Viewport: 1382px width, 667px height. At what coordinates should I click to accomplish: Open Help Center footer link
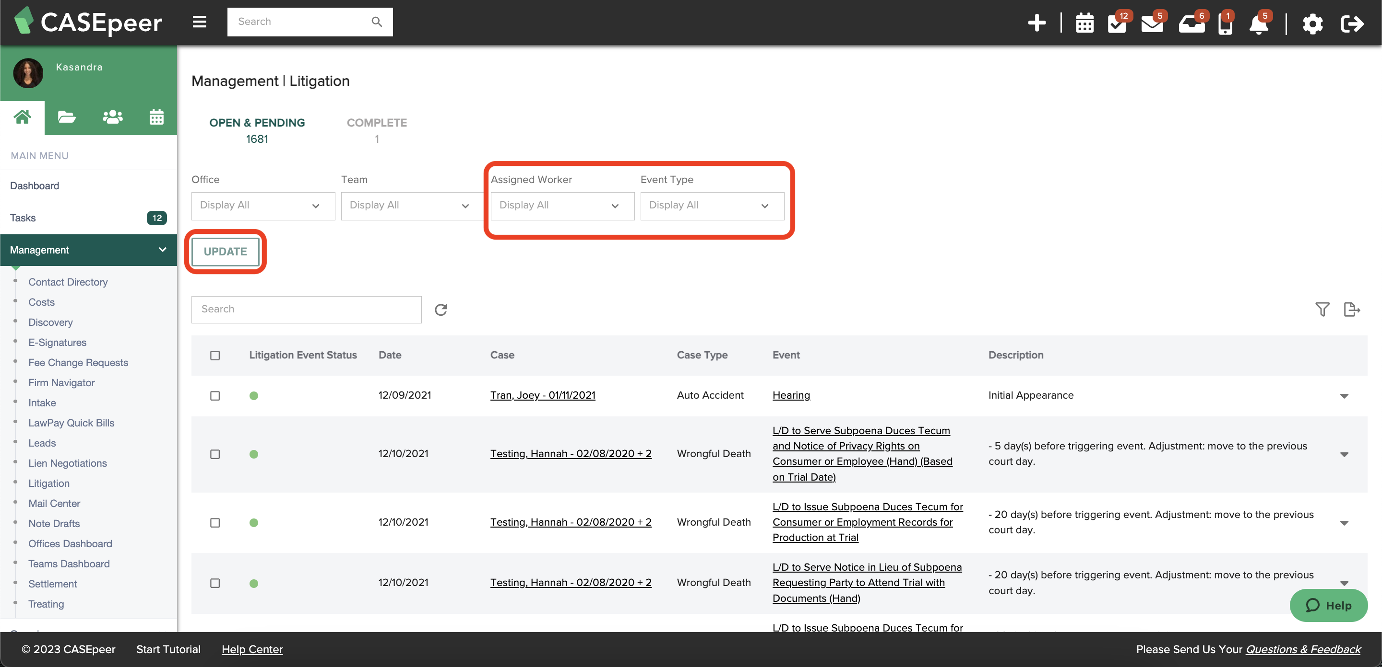[x=251, y=649]
